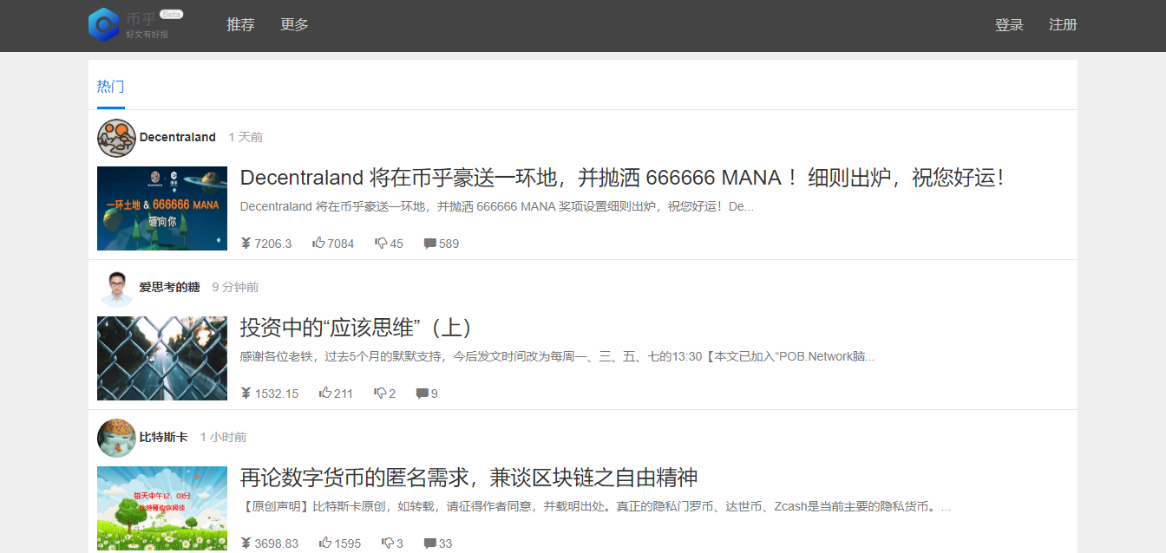Image resolution: width=1166 pixels, height=553 pixels.
Task: Downvote the article with 3 dislikes
Action: [388, 543]
